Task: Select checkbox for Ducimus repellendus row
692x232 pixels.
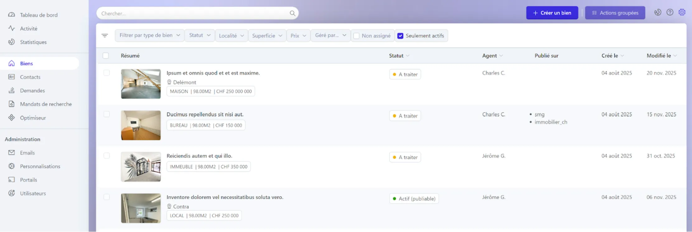Action: [106, 114]
